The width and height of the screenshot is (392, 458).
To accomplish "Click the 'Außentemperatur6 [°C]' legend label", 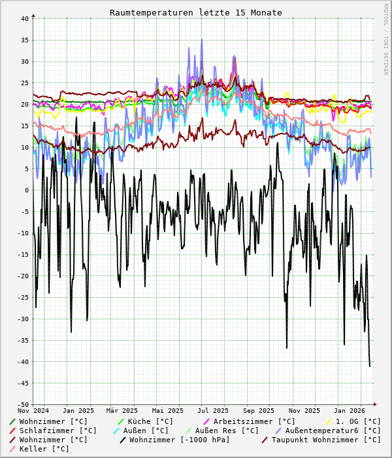I will coord(333,431).
